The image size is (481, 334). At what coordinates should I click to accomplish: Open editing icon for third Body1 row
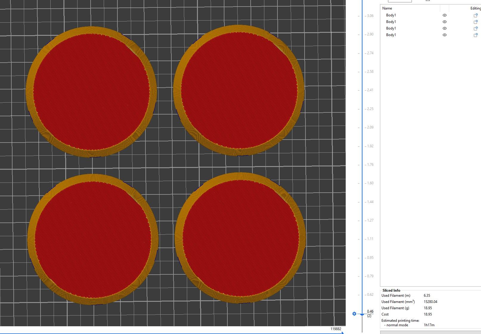[476, 28]
